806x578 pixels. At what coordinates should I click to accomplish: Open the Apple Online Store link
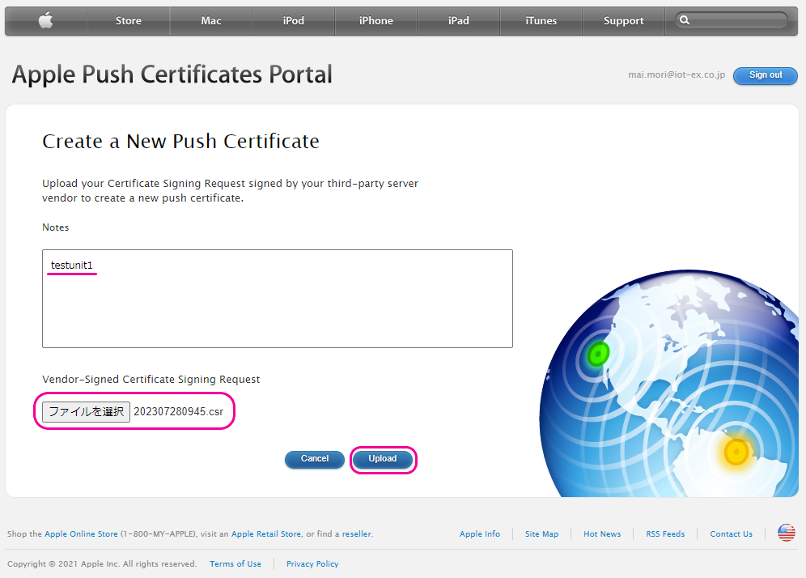pyautogui.click(x=81, y=534)
